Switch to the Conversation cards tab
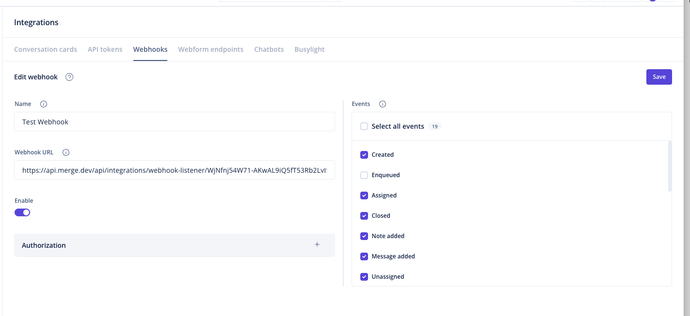 (x=46, y=49)
